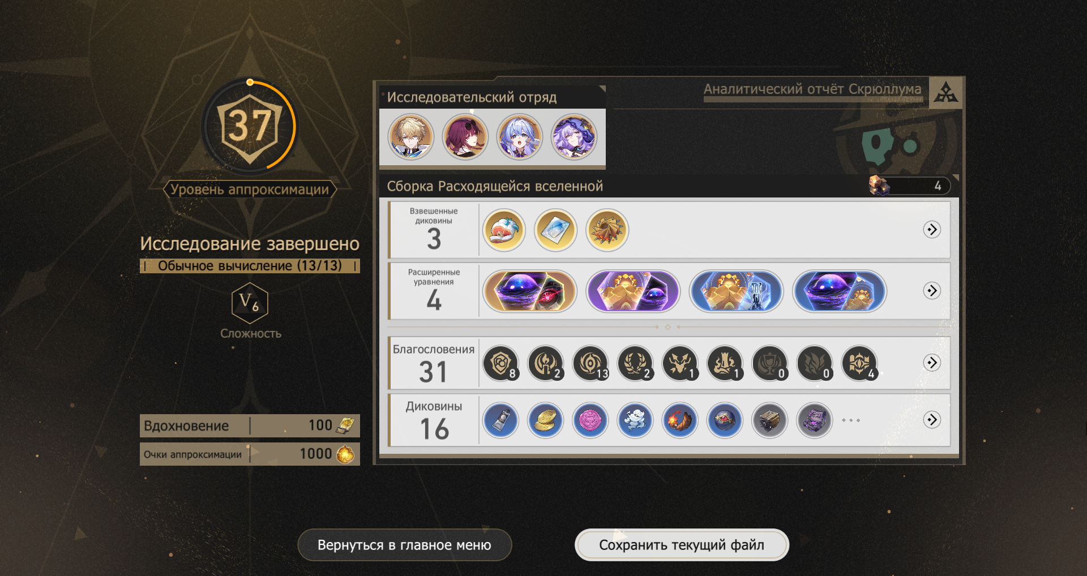This screenshot has height=576, width=1087.
Task: Click the last blue expanded equation capsule
Action: (x=839, y=291)
